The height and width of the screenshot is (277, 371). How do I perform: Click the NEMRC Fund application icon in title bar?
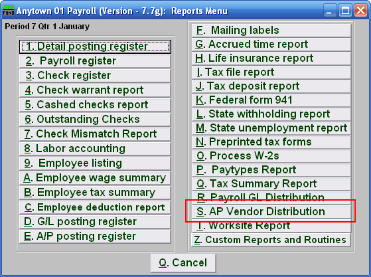[x=9, y=10]
